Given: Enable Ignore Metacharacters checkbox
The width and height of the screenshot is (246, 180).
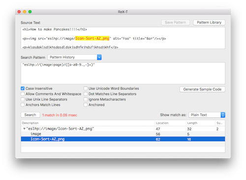Looking at the screenshot, I should 86,99.
